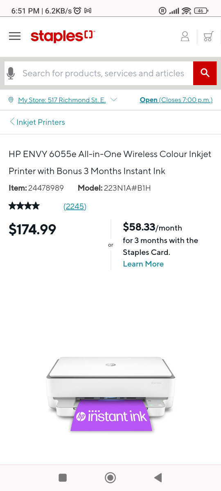This screenshot has width=221, height=491.
Task: Tap the microphone voice search icon
Action: [x=11, y=74]
